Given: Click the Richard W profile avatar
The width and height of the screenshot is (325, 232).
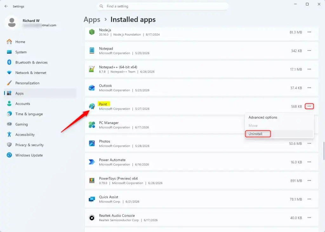Looking at the screenshot, I should (x=12, y=23).
